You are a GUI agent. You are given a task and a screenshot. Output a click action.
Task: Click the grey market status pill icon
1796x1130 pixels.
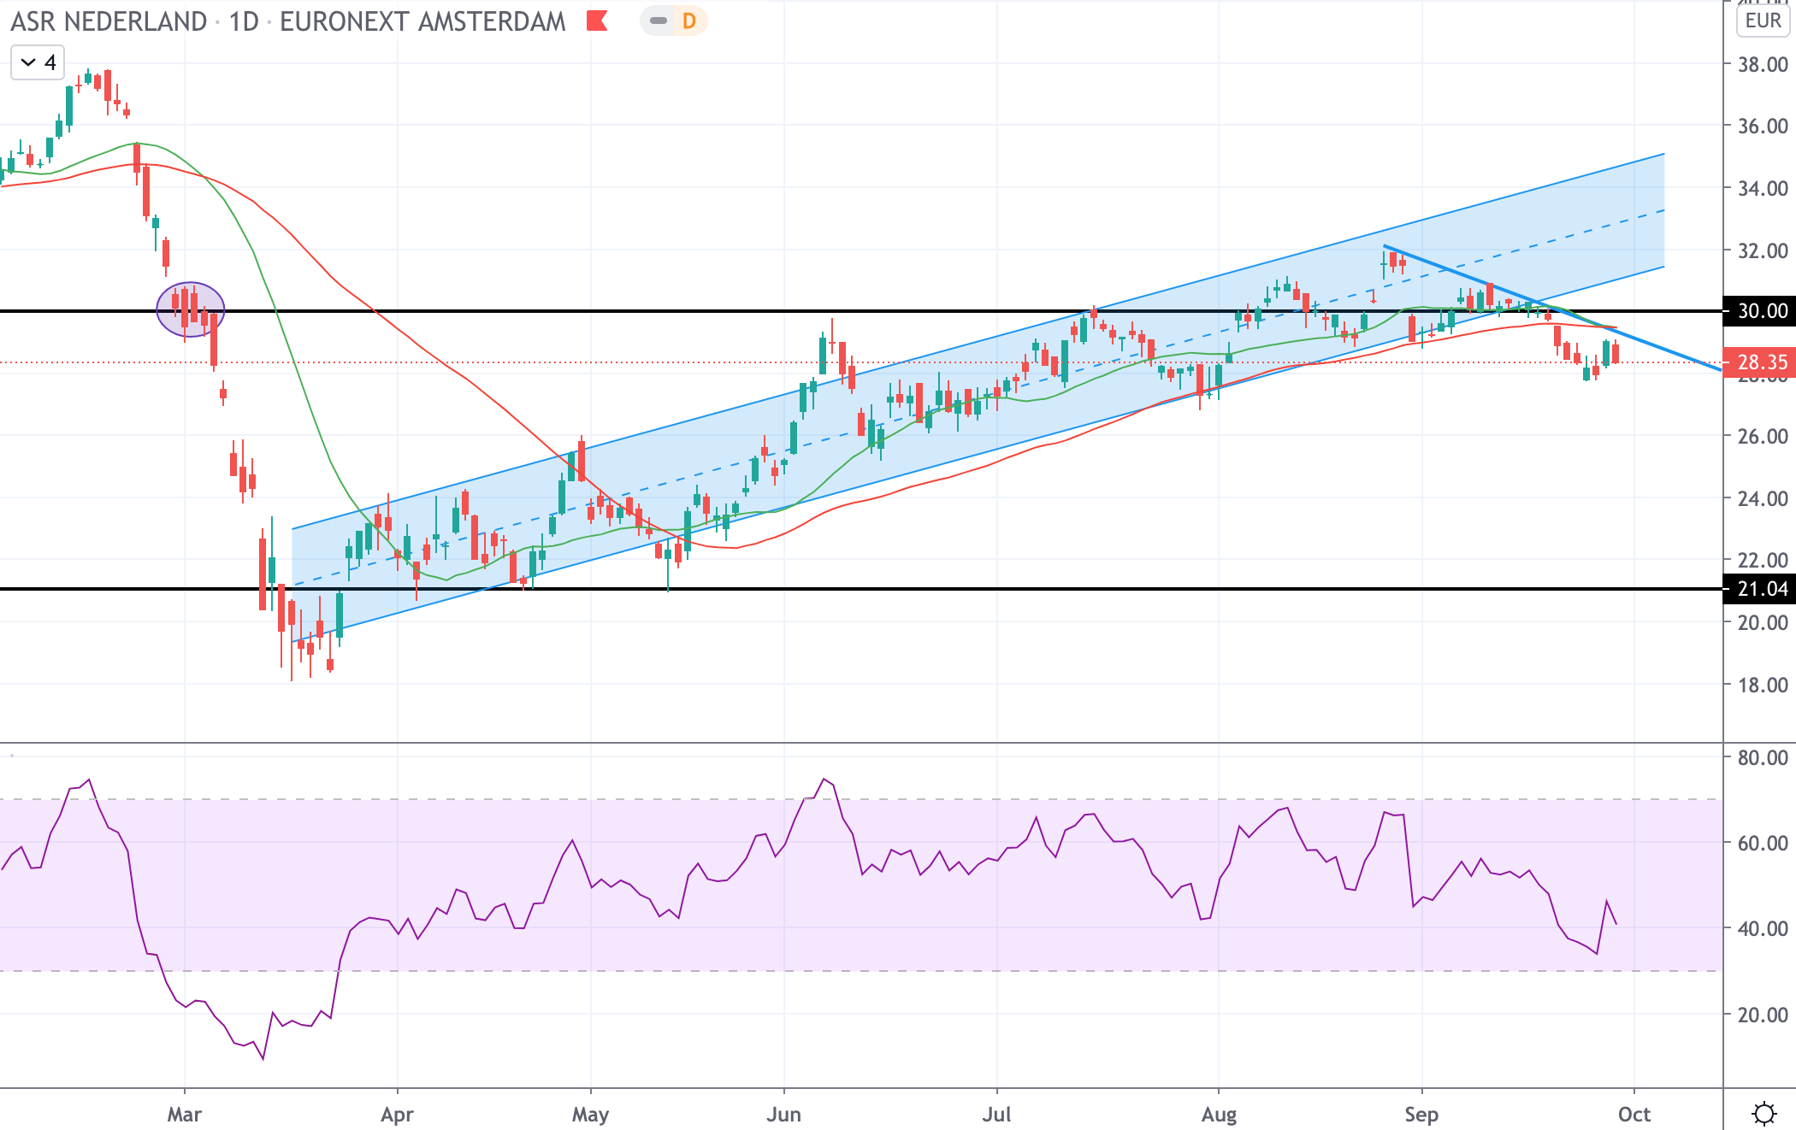tap(658, 21)
